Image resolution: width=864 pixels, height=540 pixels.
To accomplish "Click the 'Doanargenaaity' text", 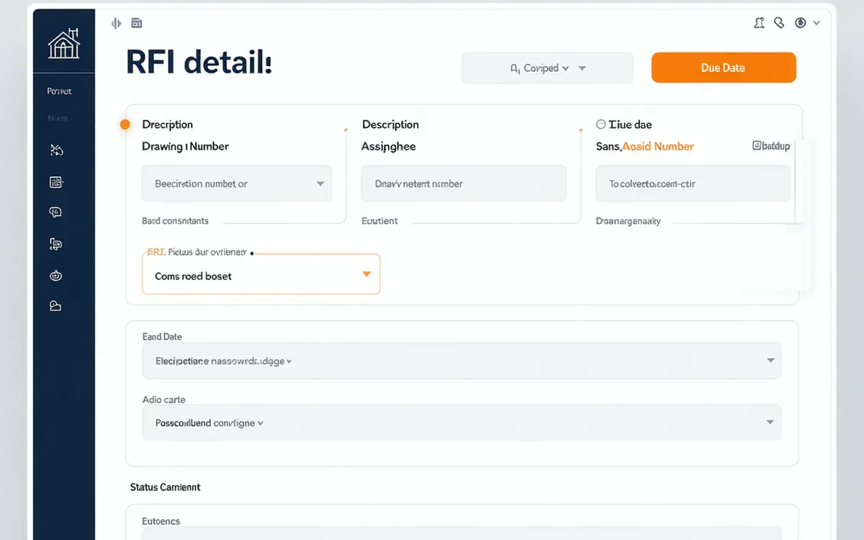I will [629, 221].
